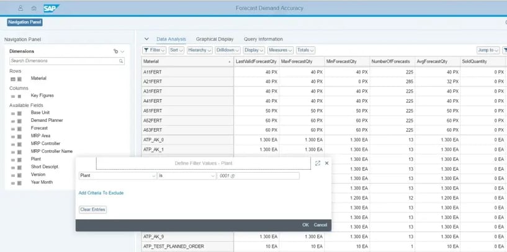This screenshot has height=252, width=507.
Task: Sort by the Material column header
Action: click(x=187, y=62)
